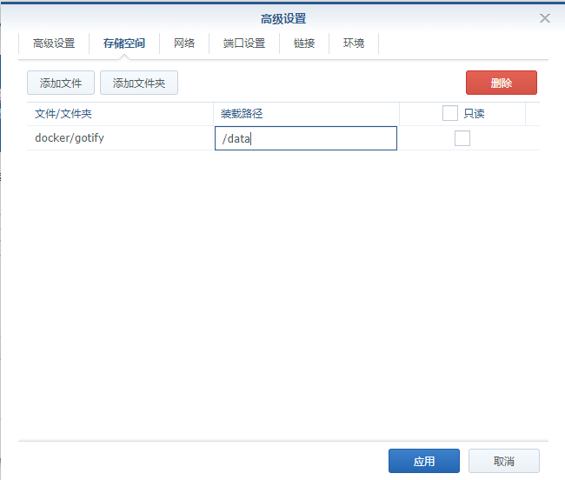Image resolution: width=565 pixels, height=480 pixels.
Task: Click the /data mount path field
Action: 306,138
